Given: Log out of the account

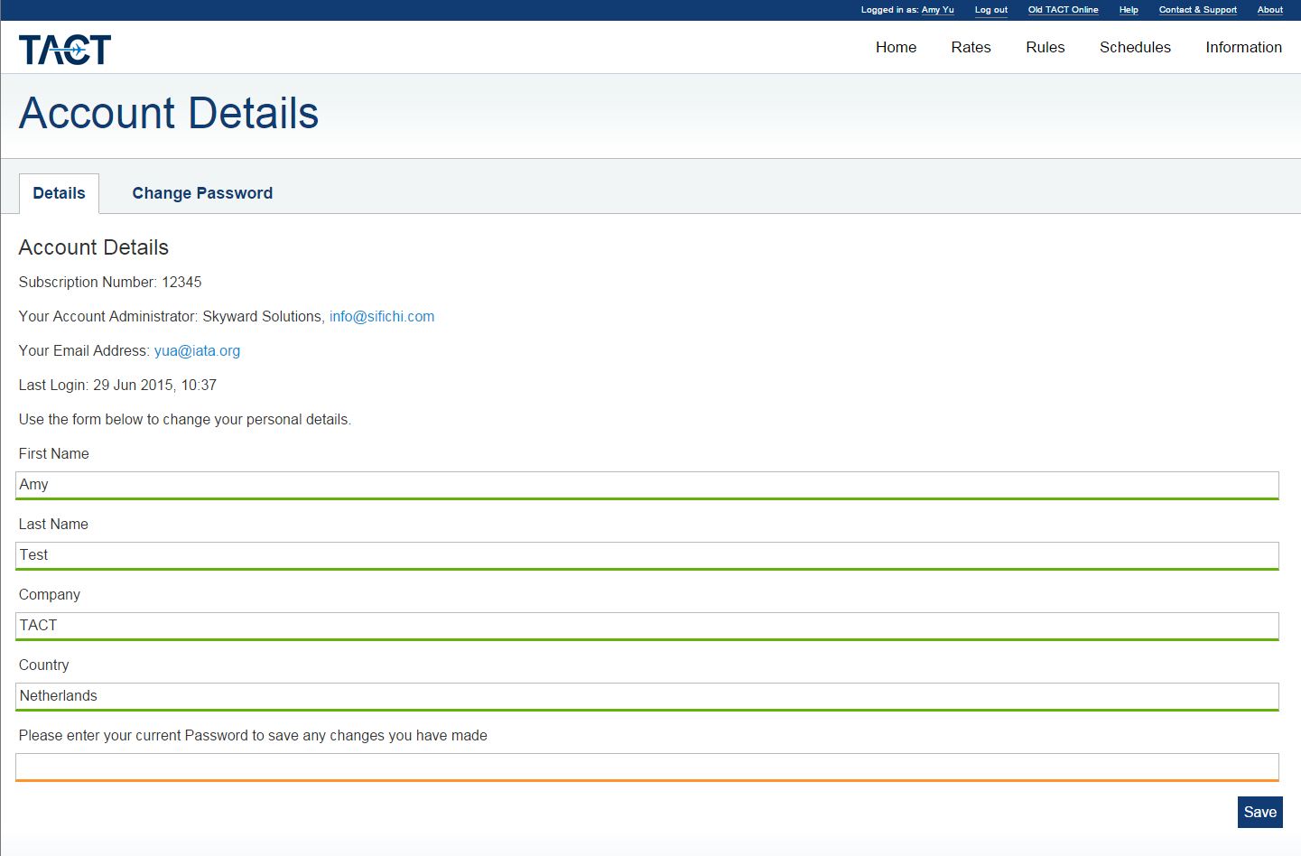Looking at the screenshot, I should point(990,10).
